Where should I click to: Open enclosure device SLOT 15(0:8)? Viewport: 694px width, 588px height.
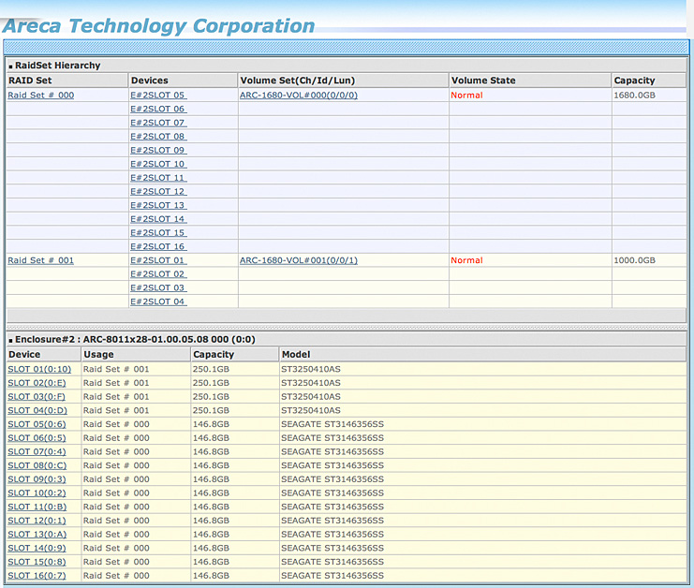[37, 562]
